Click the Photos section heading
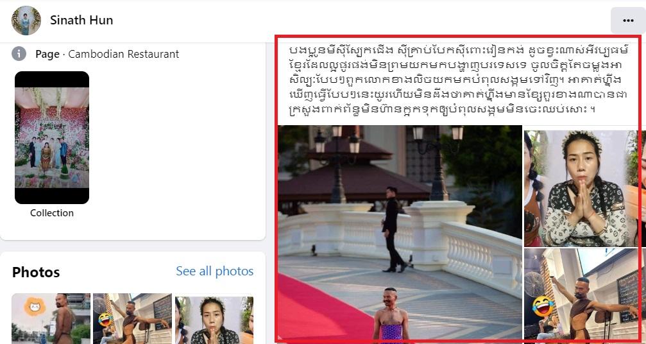Image resolution: width=646 pixels, height=344 pixels. (x=36, y=272)
